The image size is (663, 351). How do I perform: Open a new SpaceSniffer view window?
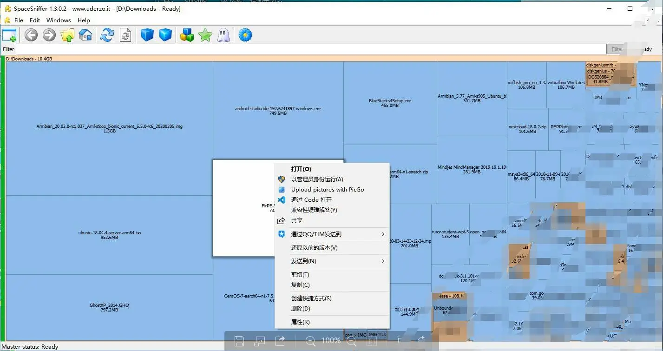(9, 35)
